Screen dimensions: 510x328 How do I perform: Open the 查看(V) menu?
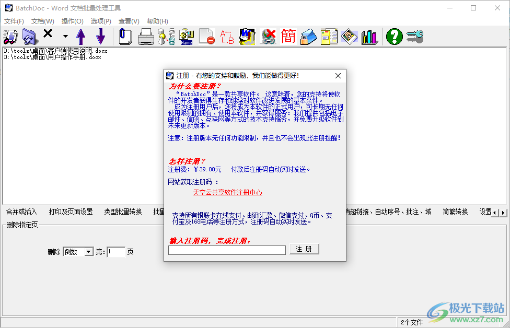pyautogui.click(x=129, y=21)
